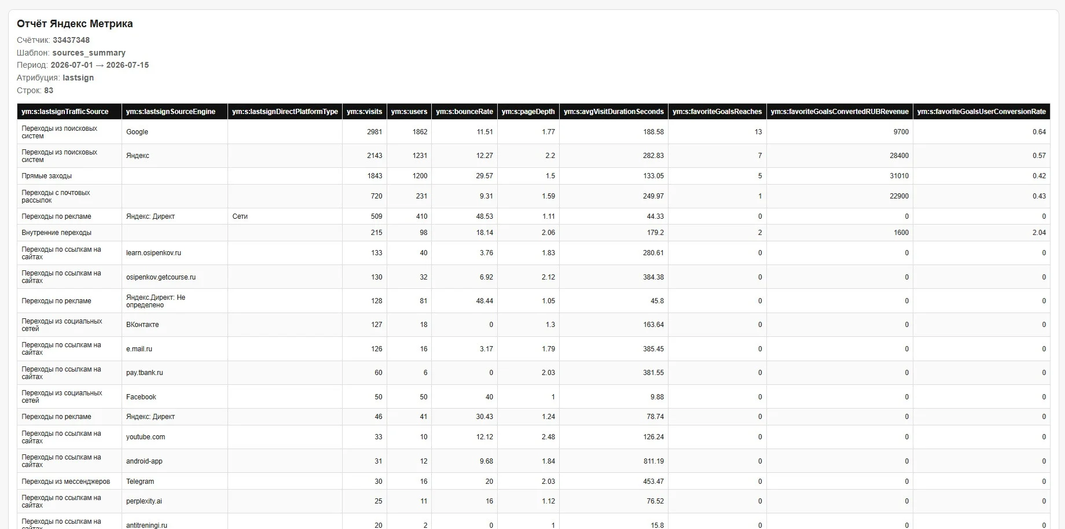The width and height of the screenshot is (1065, 529).
Task: Select the ym:s:avgVisitDurationSeconds header
Action: coord(614,112)
